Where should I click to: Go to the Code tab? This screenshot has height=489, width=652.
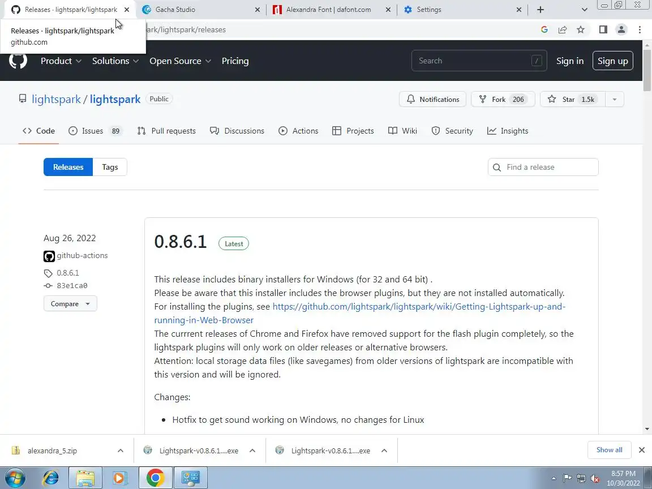click(x=38, y=131)
